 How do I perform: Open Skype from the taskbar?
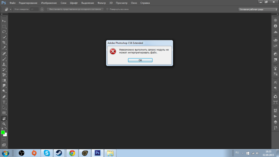point(47,153)
